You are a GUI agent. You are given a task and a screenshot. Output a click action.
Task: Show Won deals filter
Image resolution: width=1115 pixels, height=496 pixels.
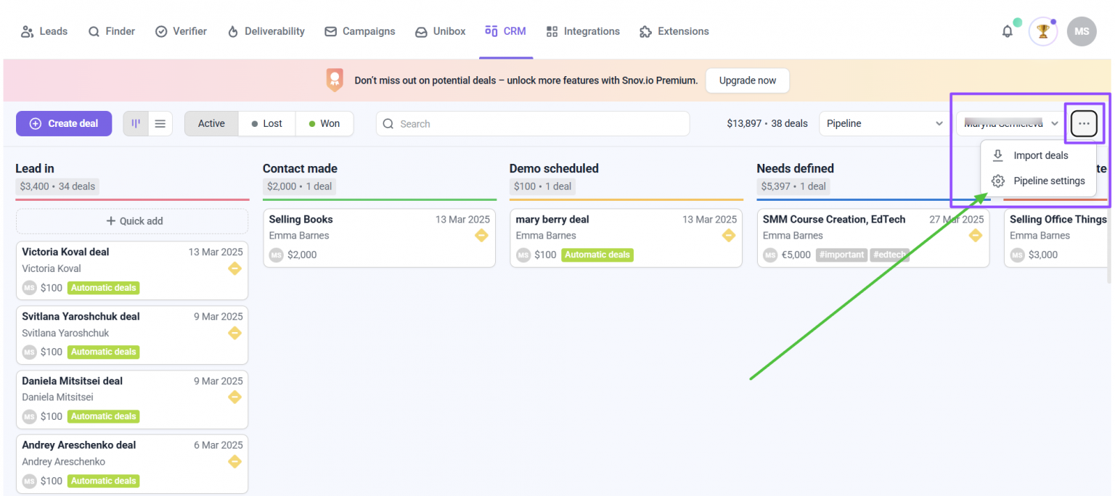(324, 124)
